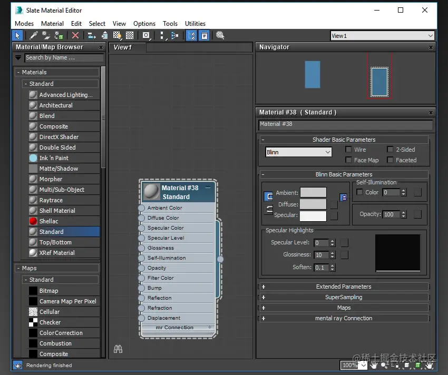This screenshot has height=375, width=448.
Task: Delete selected nodes with the red X tool
Action: (x=74, y=35)
